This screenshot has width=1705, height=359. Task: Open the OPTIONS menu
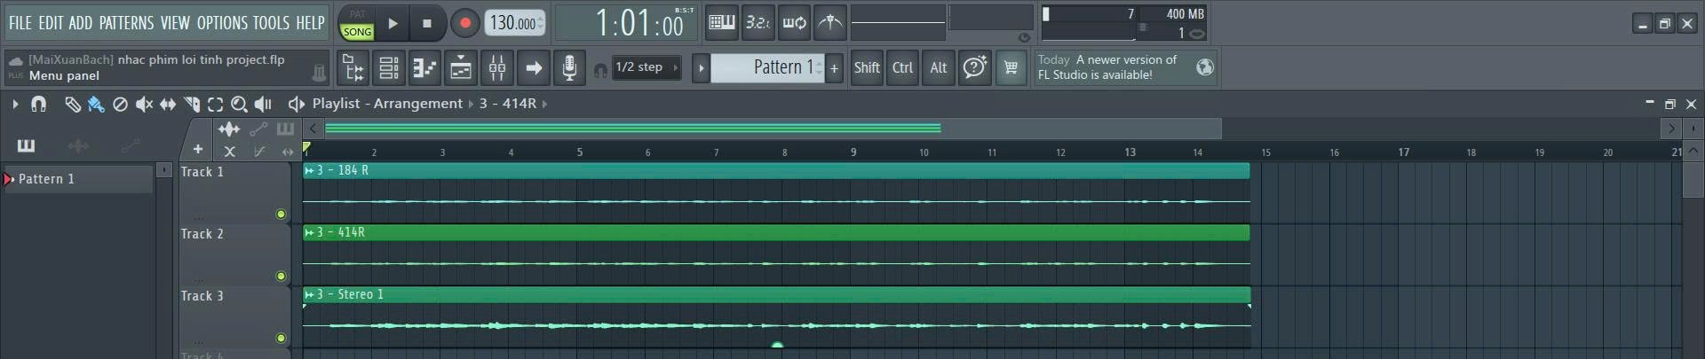tap(222, 23)
